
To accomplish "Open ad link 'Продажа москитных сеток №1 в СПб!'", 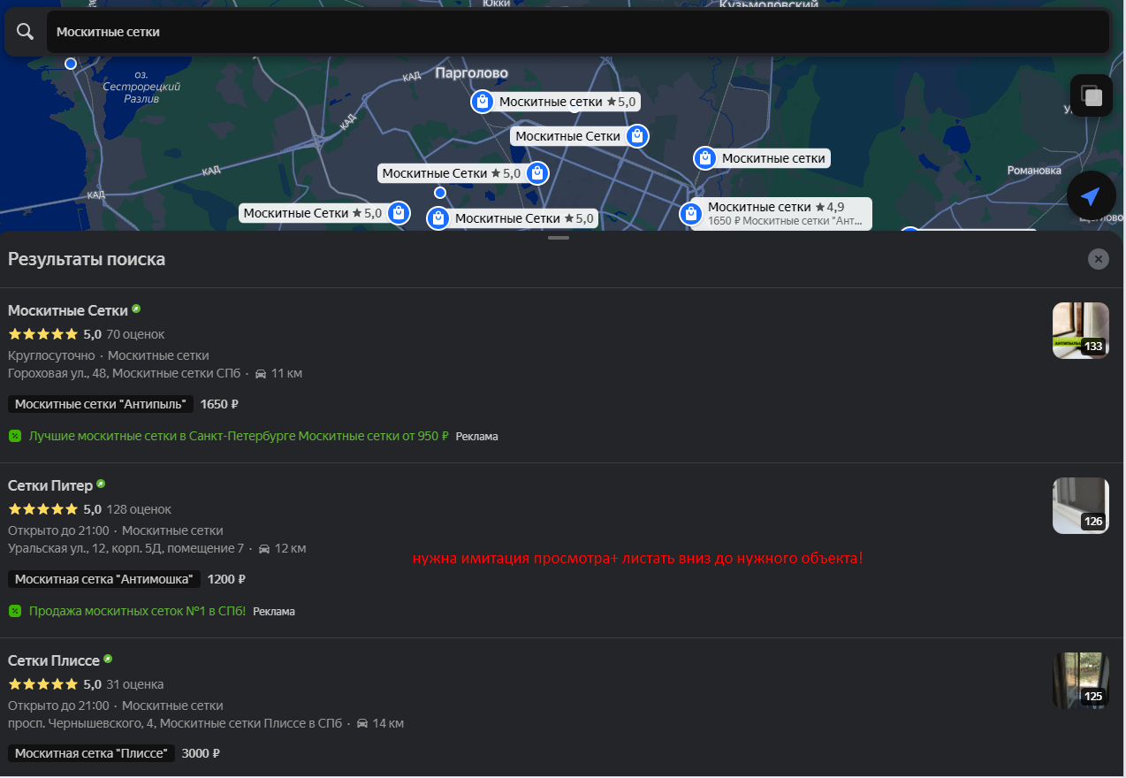I will pyautogui.click(x=137, y=611).
